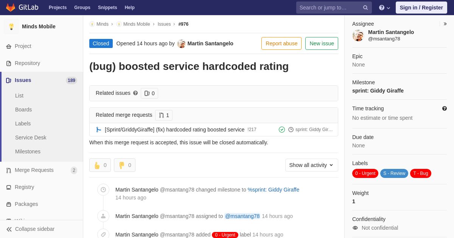Image resolution: width=454 pixels, height=238 pixels.
Task: Open the issues List submenu item
Action: pos(19,96)
